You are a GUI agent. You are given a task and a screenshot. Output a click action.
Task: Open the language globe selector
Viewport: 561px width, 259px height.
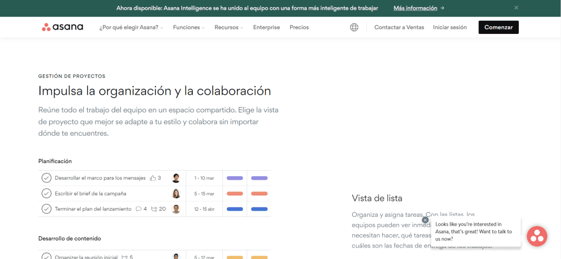coord(354,27)
